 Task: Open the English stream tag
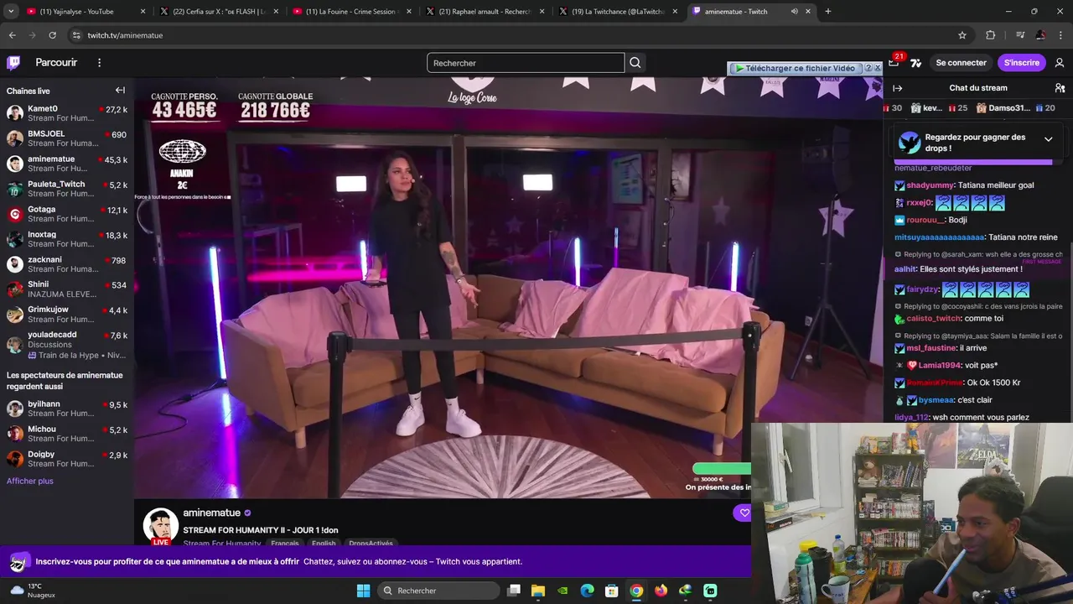(x=324, y=544)
